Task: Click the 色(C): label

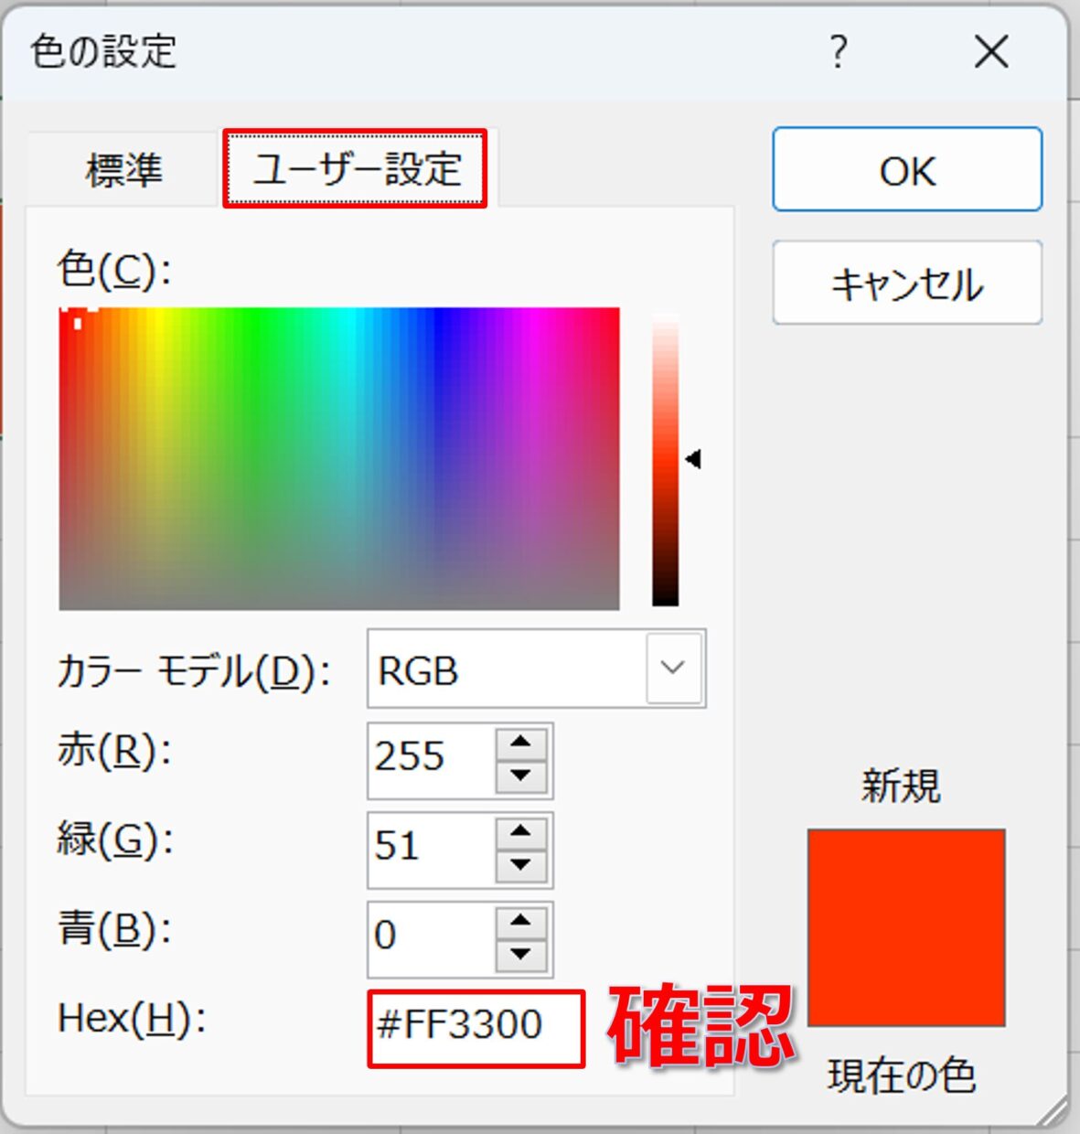Action: pos(114,270)
